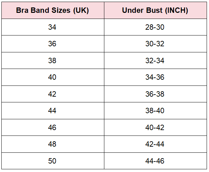
Task: Select band size 50 cell
Action: [52, 161]
